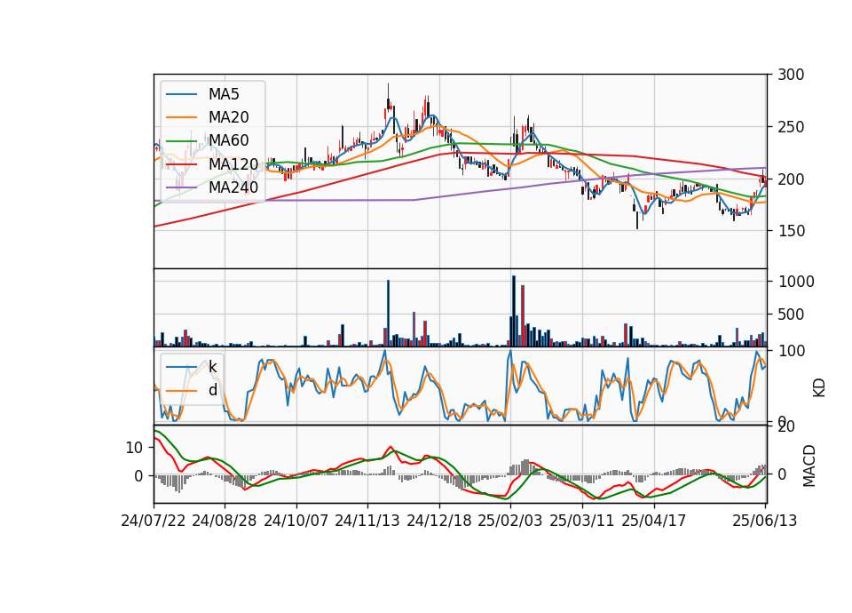Screen dimensions: 852x613
Task: Click the 25/04/17 date axis label
Action: click(x=654, y=521)
